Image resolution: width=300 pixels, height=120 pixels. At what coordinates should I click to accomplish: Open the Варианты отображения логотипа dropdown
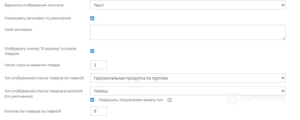point(188,5)
